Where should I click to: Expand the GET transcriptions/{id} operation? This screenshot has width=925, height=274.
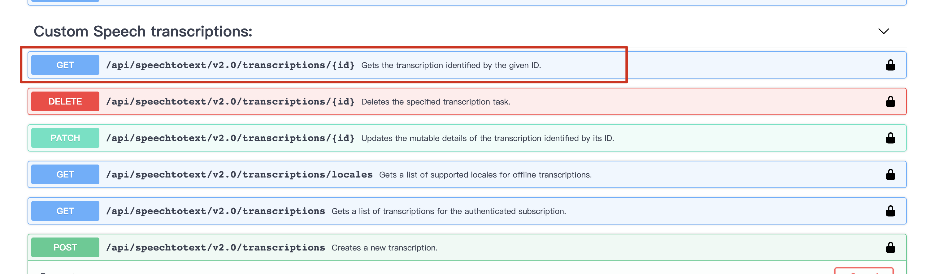(x=230, y=65)
